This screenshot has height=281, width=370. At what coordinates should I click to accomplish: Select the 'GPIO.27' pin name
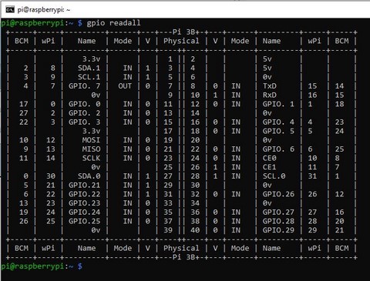(278, 212)
